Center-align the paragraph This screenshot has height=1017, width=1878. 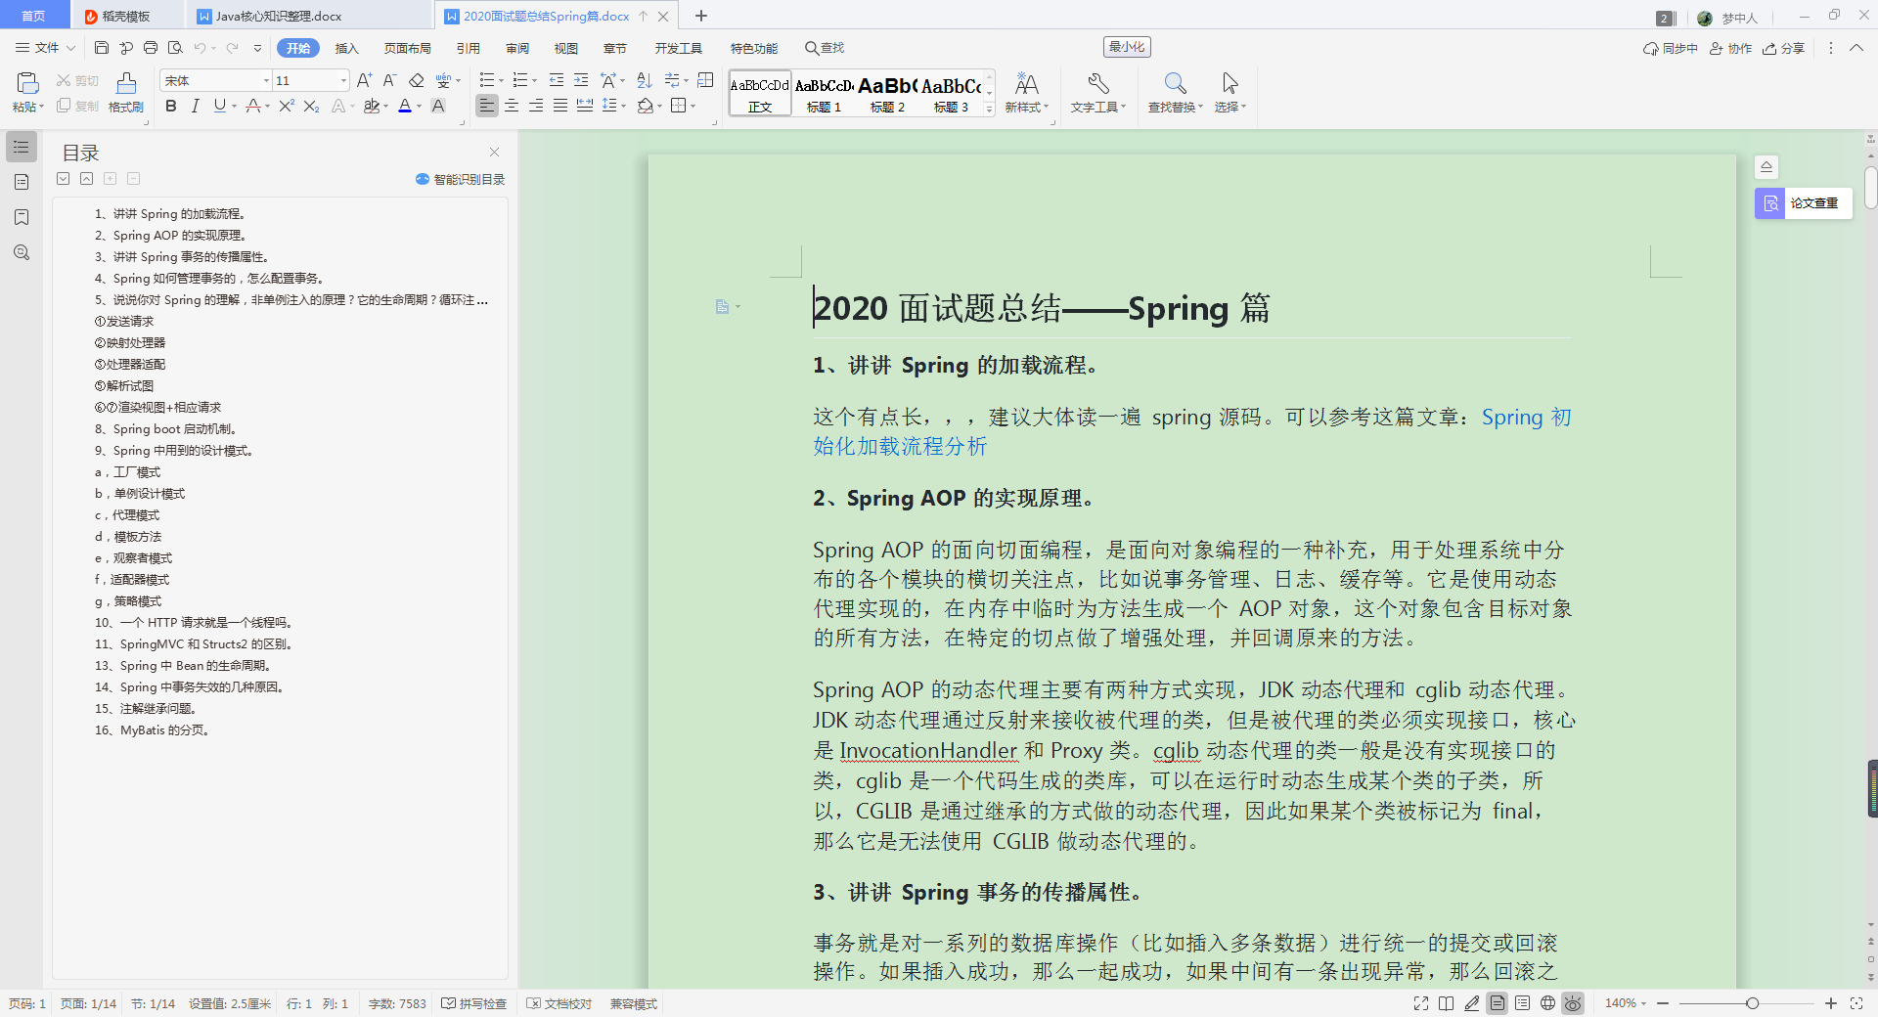tap(512, 106)
